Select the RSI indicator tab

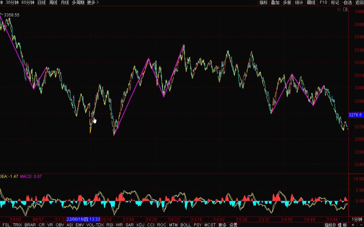[110, 225]
